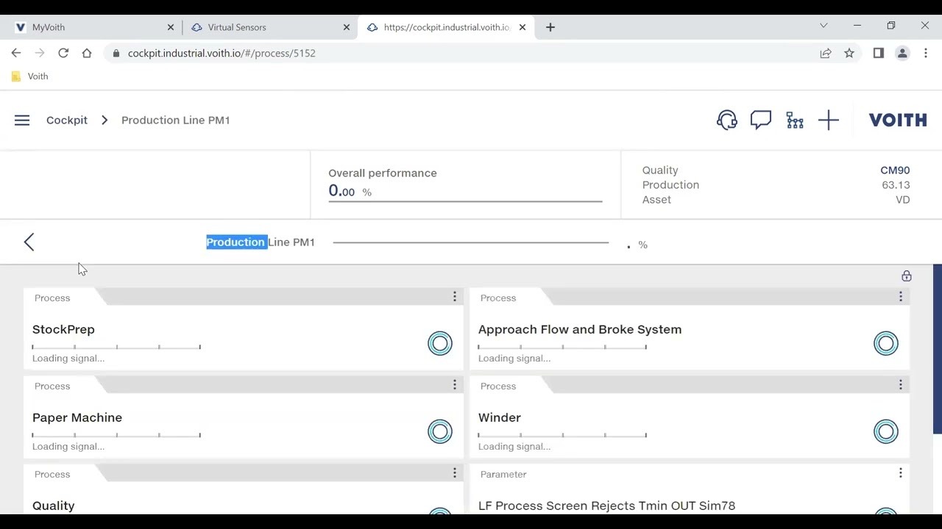Open the hamburger navigation menu
Screen dimensions: 942x529
[22, 120]
